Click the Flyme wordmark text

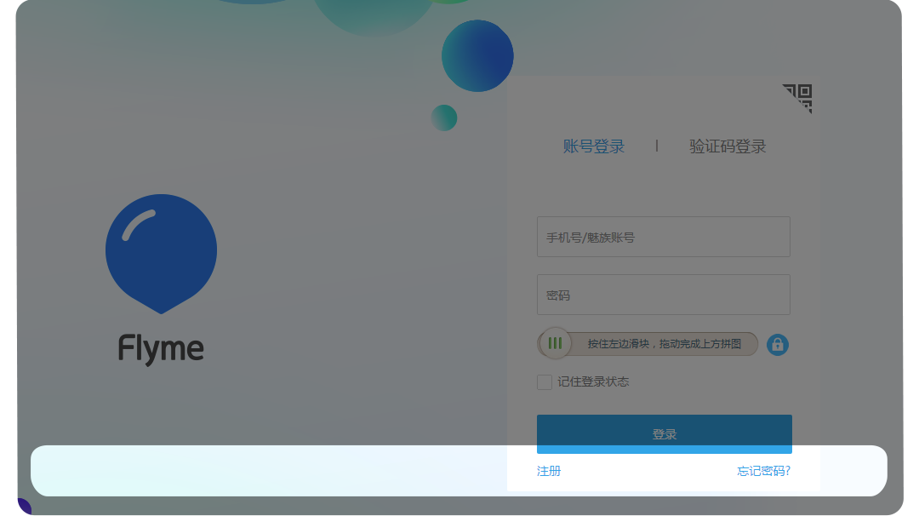click(x=161, y=349)
